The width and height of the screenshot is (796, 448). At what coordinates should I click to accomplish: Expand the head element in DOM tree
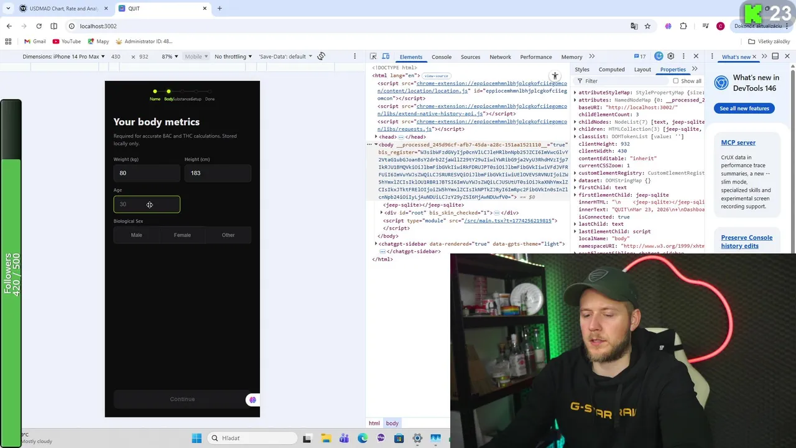point(376,137)
